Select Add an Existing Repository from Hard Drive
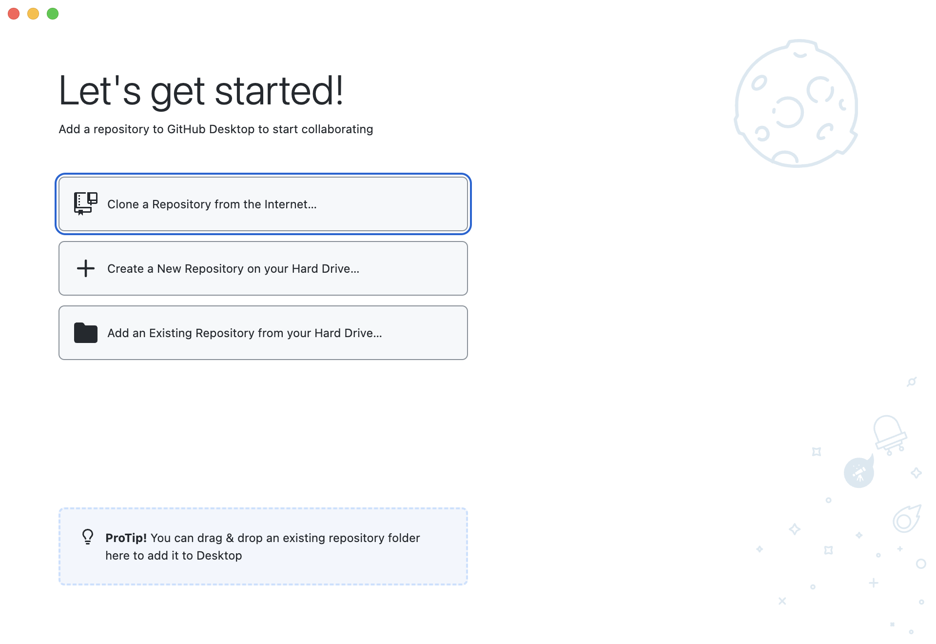936x644 pixels. 263,333
